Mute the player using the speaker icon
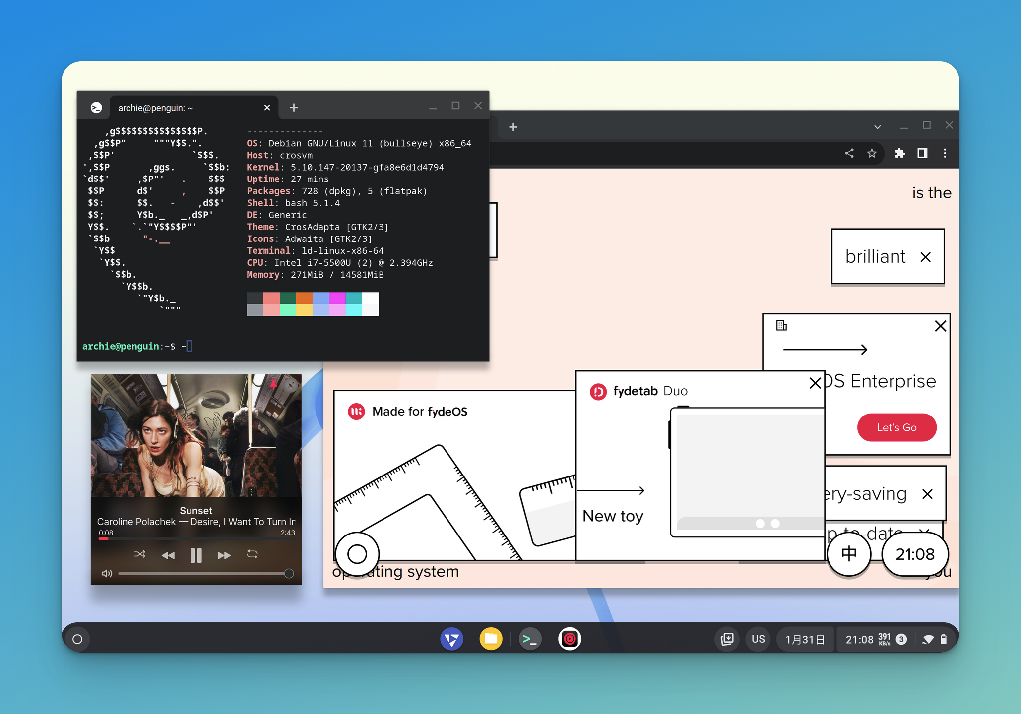This screenshot has width=1021, height=714. pos(107,574)
